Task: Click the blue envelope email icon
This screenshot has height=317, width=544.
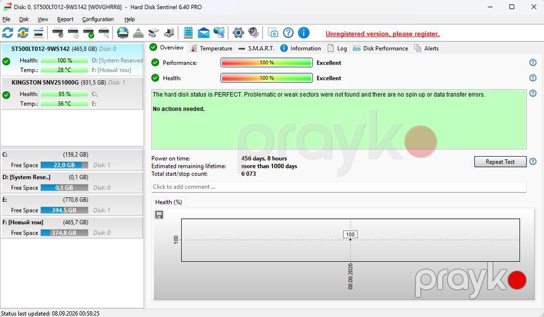Action: 203,33
